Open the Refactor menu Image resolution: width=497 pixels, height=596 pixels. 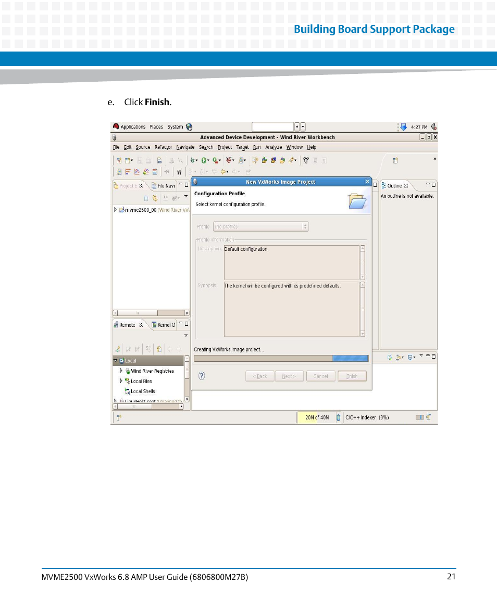pos(163,147)
